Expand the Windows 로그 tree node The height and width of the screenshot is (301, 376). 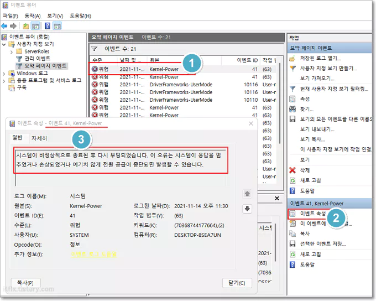[4, 74]
